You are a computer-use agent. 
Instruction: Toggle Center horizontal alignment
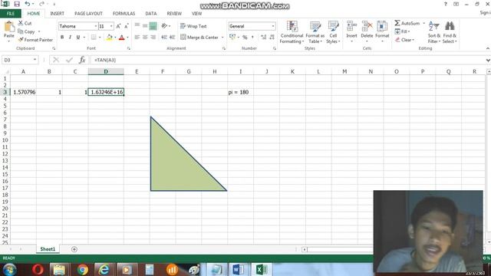[145, 38]
